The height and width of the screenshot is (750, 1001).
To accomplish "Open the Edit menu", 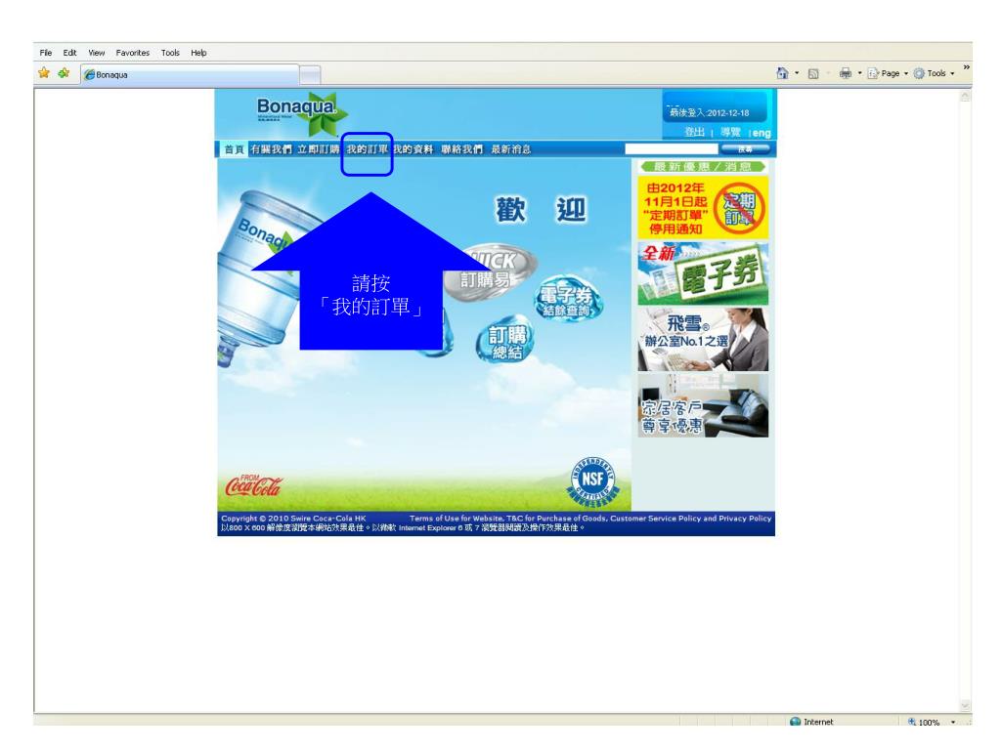I will pyautogui.click(x=69, y=53).
